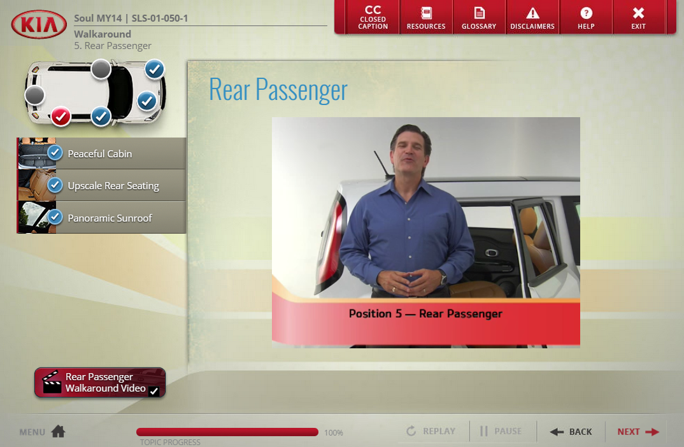Click the '100%' progress value
The width and height of the screenshot is (684, 447).
pos(334,432)
